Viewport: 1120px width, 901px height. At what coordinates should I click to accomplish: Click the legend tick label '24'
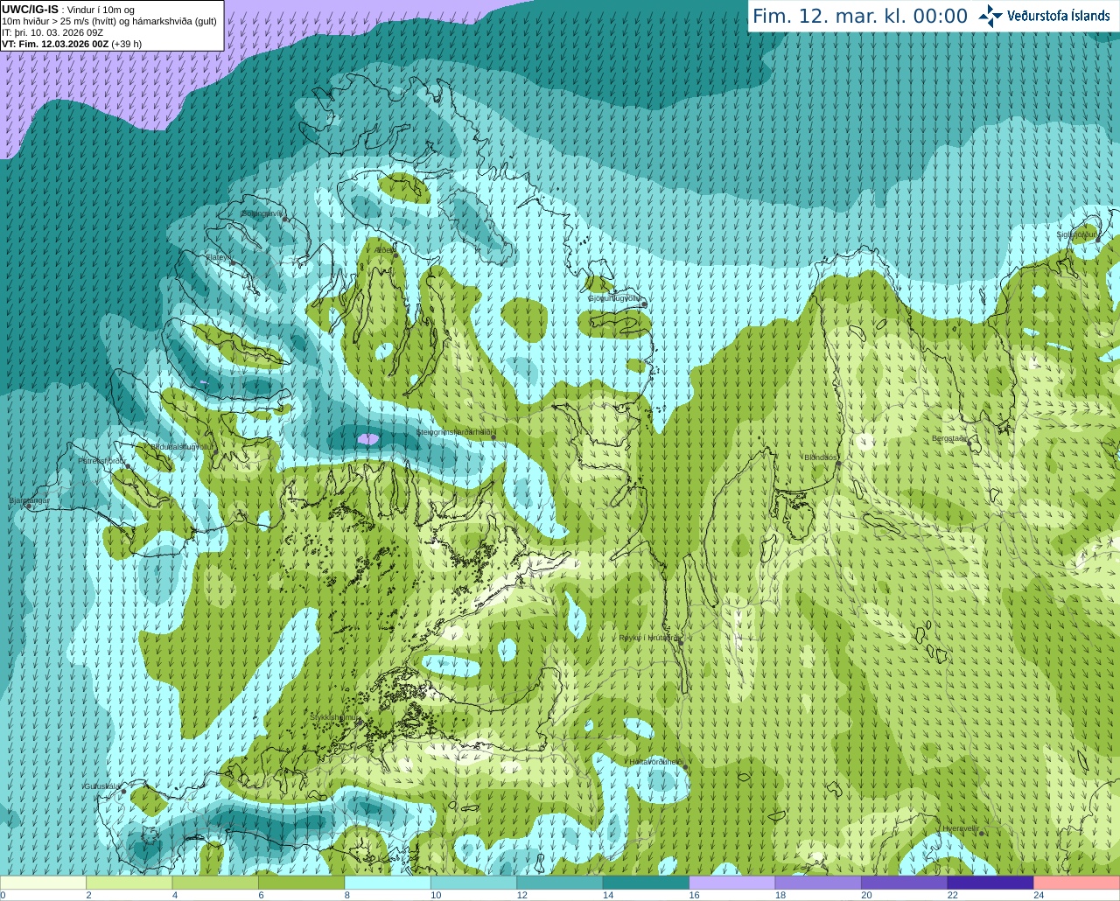click(x=1039, y=895)
